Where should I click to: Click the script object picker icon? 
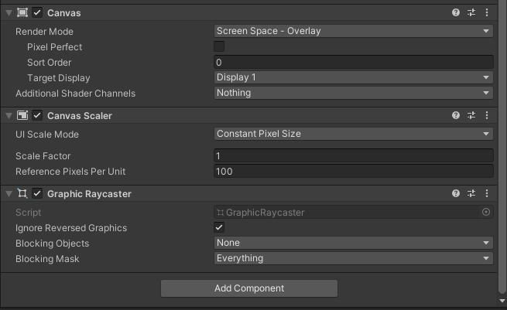(x=486, y=212)
